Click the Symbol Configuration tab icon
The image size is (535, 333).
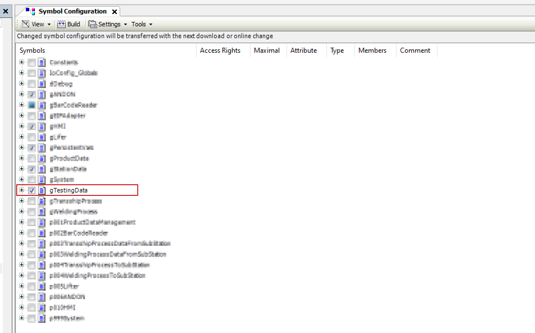30,11
